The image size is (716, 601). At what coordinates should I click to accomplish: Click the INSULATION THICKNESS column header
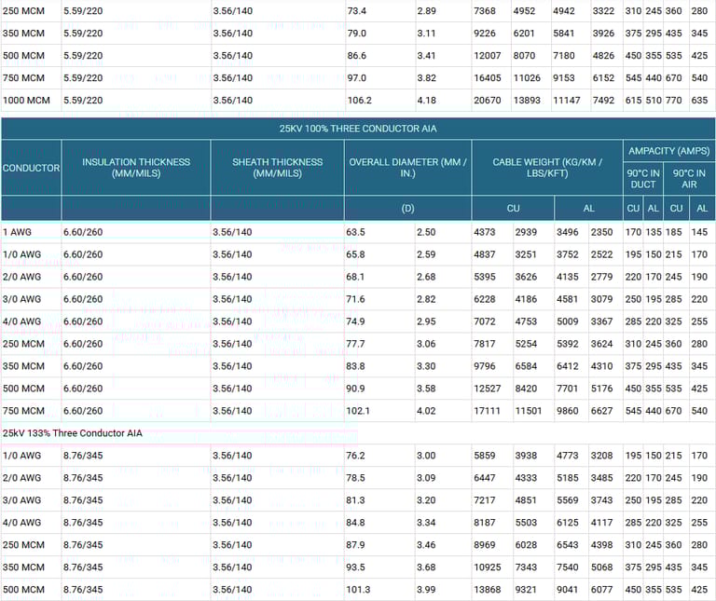pos(136,168)
